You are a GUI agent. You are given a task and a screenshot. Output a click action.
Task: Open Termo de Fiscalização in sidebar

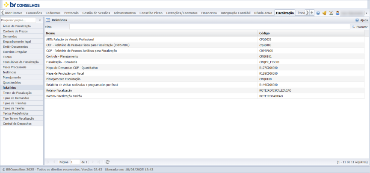pyautogui.click(x=22, y=93)
